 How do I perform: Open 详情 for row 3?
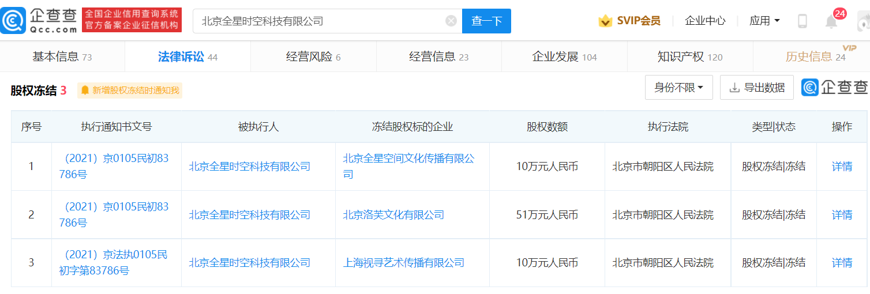tap(842, 263)
